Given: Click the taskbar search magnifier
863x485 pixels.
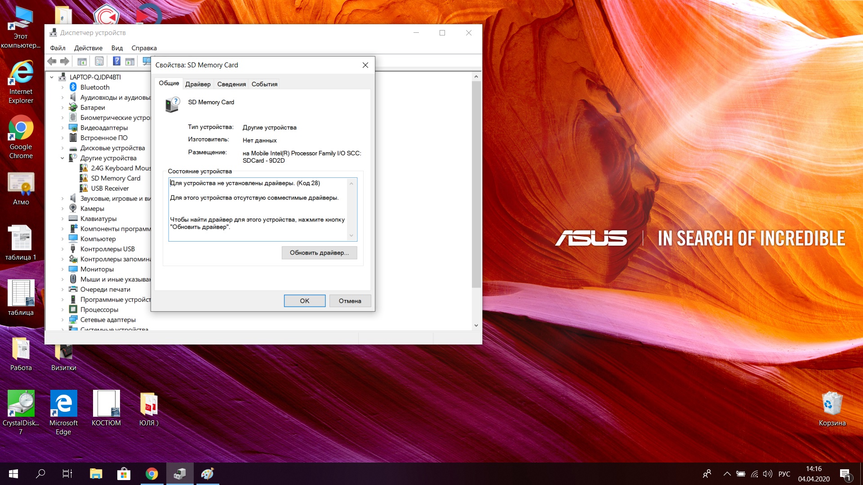Looking at the screenshot, I should tap(40, 474).
